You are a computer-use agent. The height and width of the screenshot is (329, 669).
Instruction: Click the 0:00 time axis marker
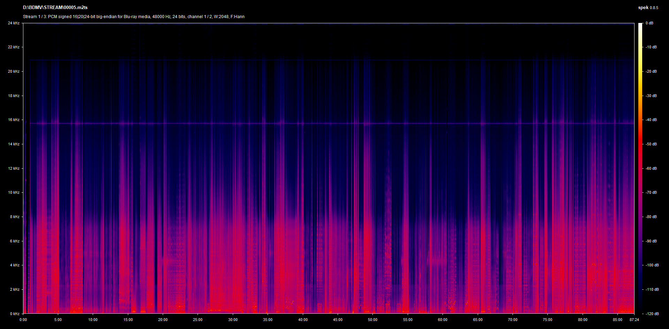[x=23, y=320]
